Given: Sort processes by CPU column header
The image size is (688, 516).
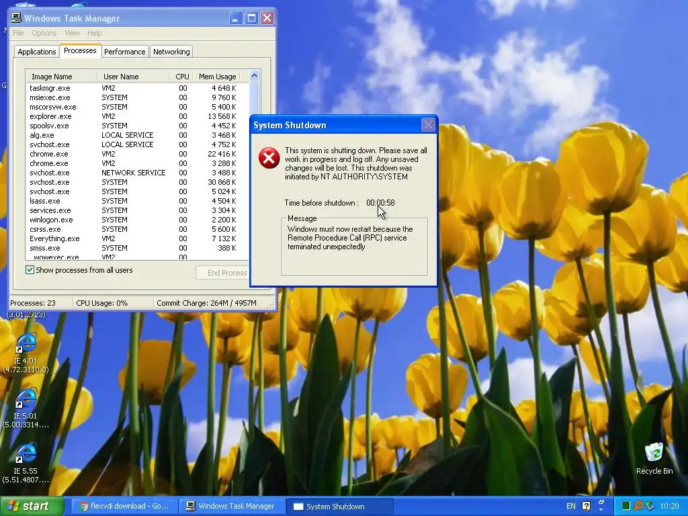Looking at the screenshot, I should 181,77.
